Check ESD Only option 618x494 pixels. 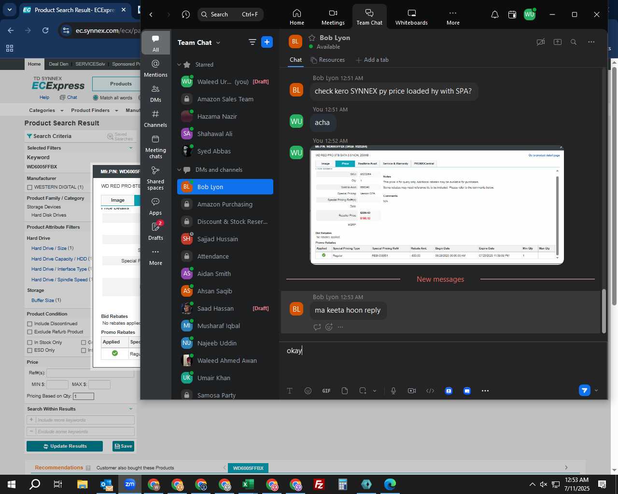30,350
